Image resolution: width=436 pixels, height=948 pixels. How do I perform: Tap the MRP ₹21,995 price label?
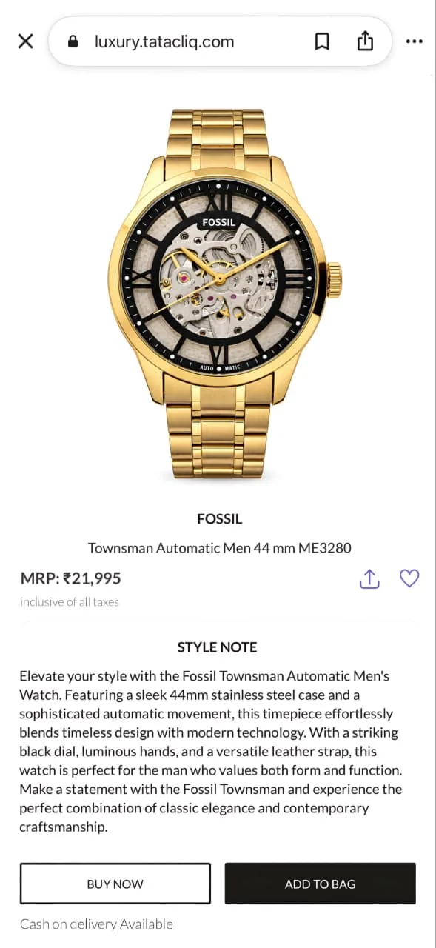tap(70, 578)
